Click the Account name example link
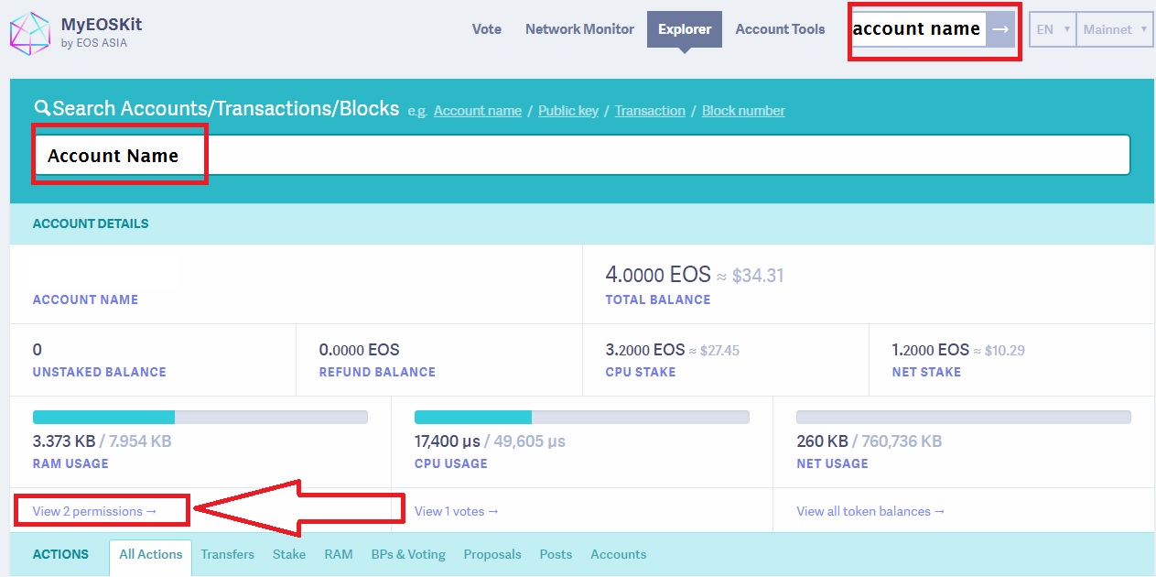 478,111
